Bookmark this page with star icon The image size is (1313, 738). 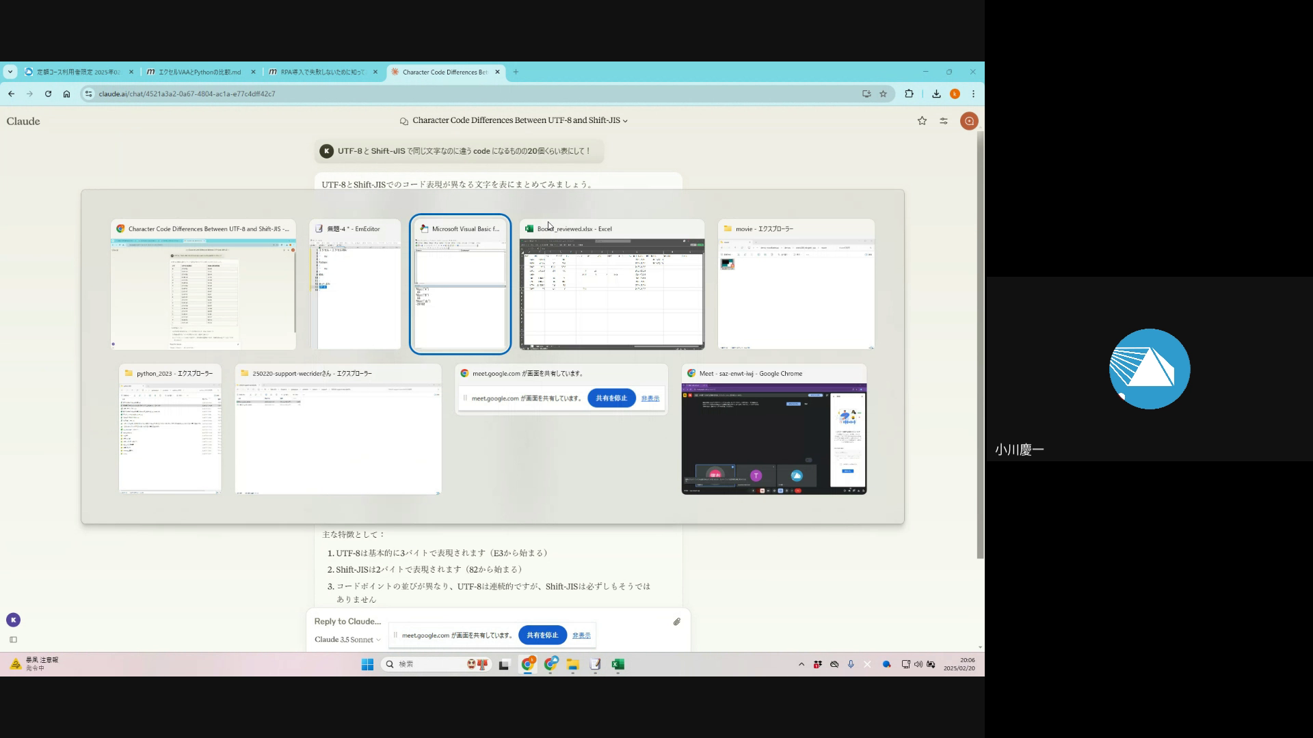pos(884,94)
